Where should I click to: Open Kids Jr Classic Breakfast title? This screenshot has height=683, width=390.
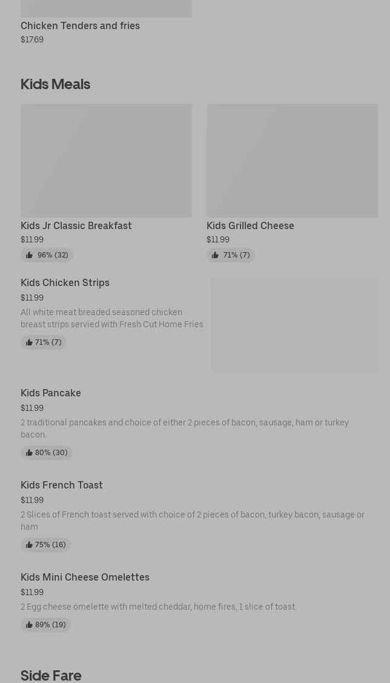click(x=76, y=225)
